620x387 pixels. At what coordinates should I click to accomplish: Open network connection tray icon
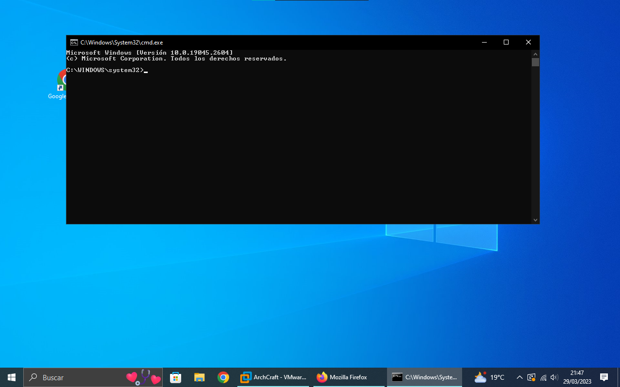[x=543, y=377]
